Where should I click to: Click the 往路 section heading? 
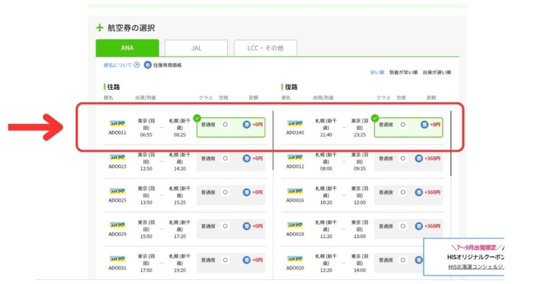[113, 87]
